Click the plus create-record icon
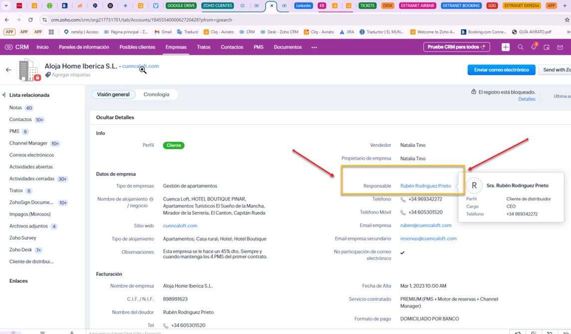This screenshot has width=571, height=334. (506, 47)
